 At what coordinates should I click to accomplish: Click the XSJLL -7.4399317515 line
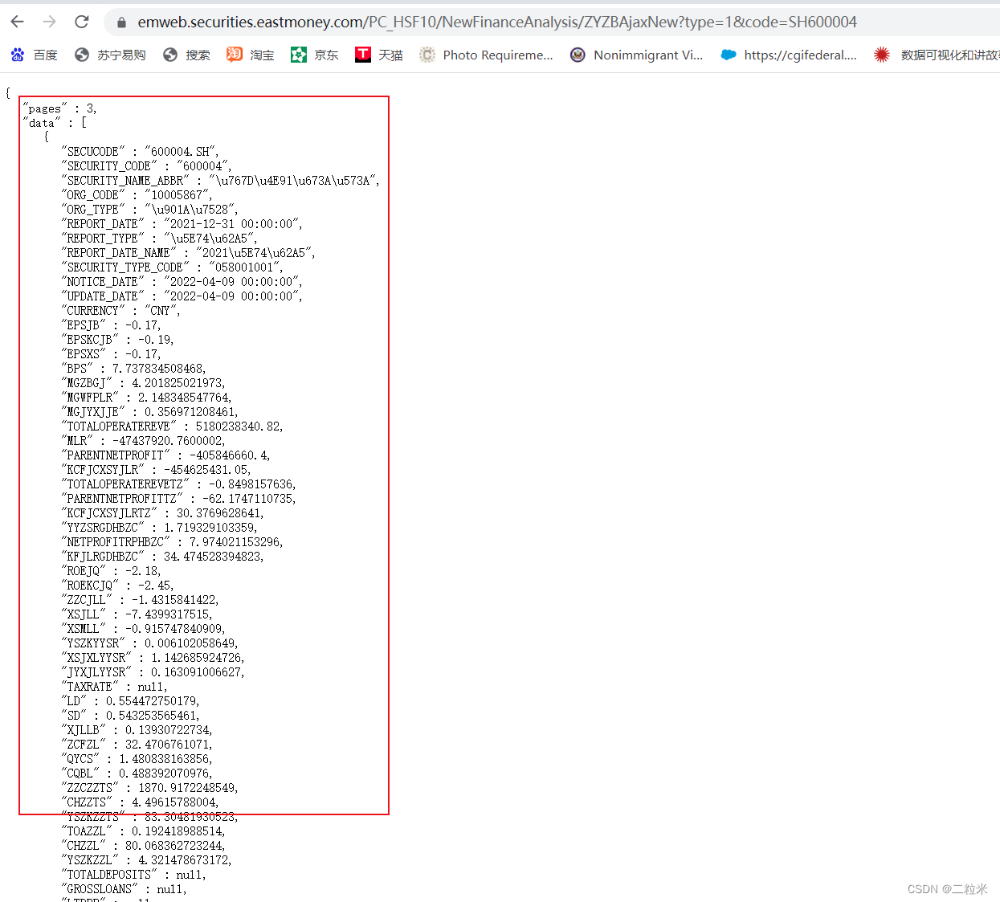[x=137, y=614]
